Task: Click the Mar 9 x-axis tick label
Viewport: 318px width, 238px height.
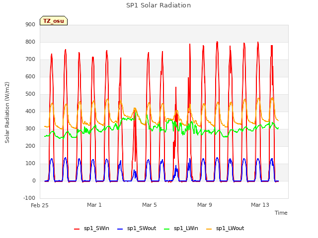Action: (x=205, y=205)
